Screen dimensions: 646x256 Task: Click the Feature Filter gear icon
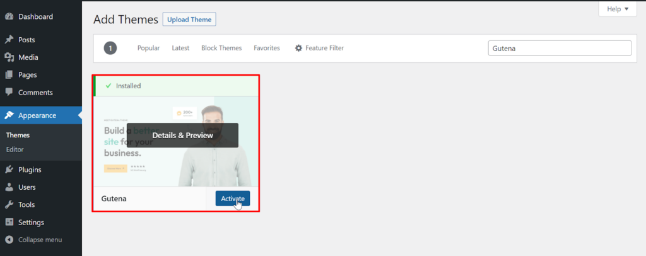coord(298,48)
